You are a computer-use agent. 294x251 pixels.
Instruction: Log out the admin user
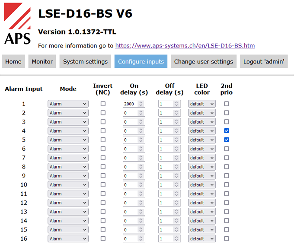[264, 61]
